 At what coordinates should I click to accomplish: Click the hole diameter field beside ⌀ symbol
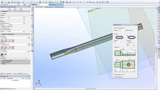coord(131,45)
